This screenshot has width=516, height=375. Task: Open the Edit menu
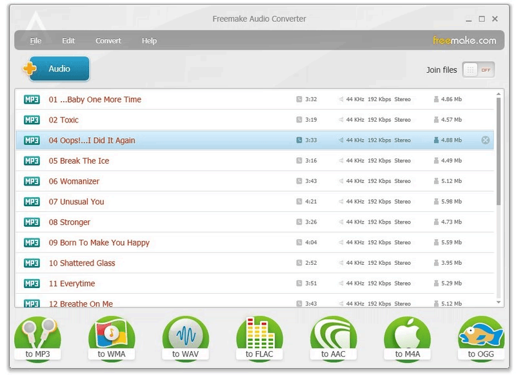pyautogui.click(x=68, y=41)
